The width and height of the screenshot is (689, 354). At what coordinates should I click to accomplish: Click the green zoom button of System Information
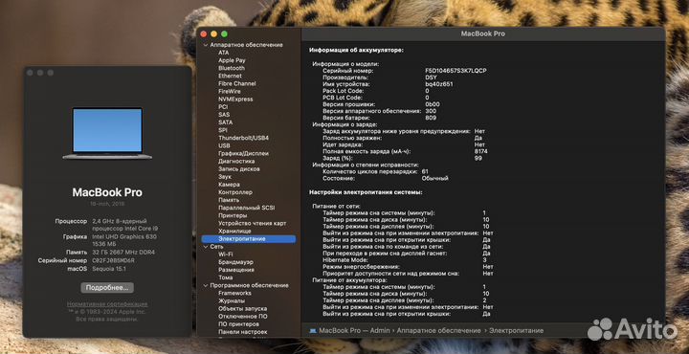point(224,33)
